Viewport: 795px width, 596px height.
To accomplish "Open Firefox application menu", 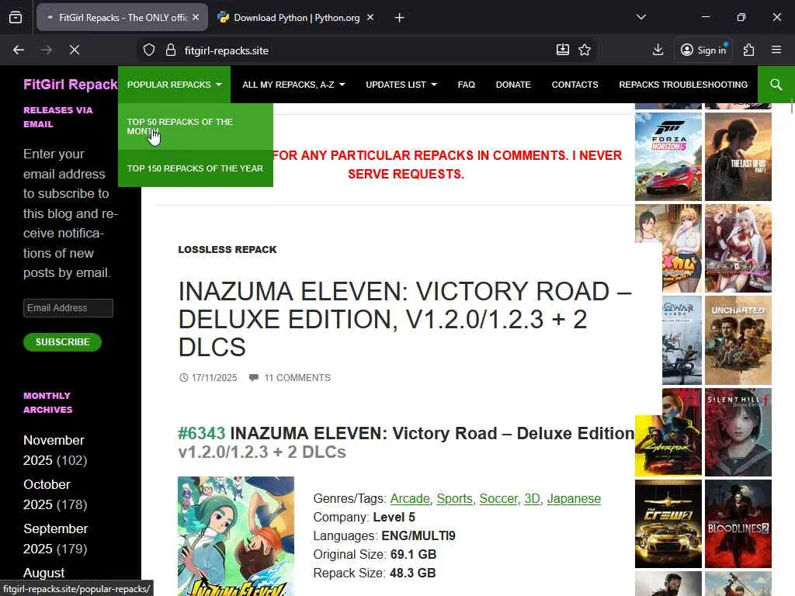I will (x=776, y=50).
